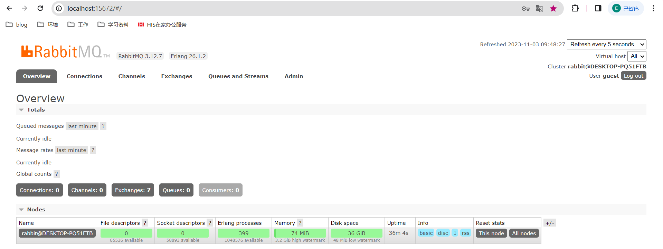663x249 pixels.
Task: Reload the page with browser refresh icon
Action: (40, 8)
